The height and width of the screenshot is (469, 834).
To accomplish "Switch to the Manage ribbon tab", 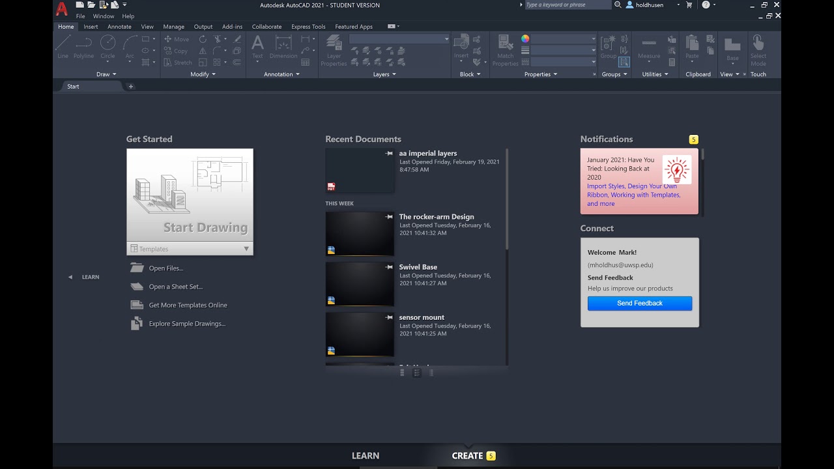I will coord(173,27).
